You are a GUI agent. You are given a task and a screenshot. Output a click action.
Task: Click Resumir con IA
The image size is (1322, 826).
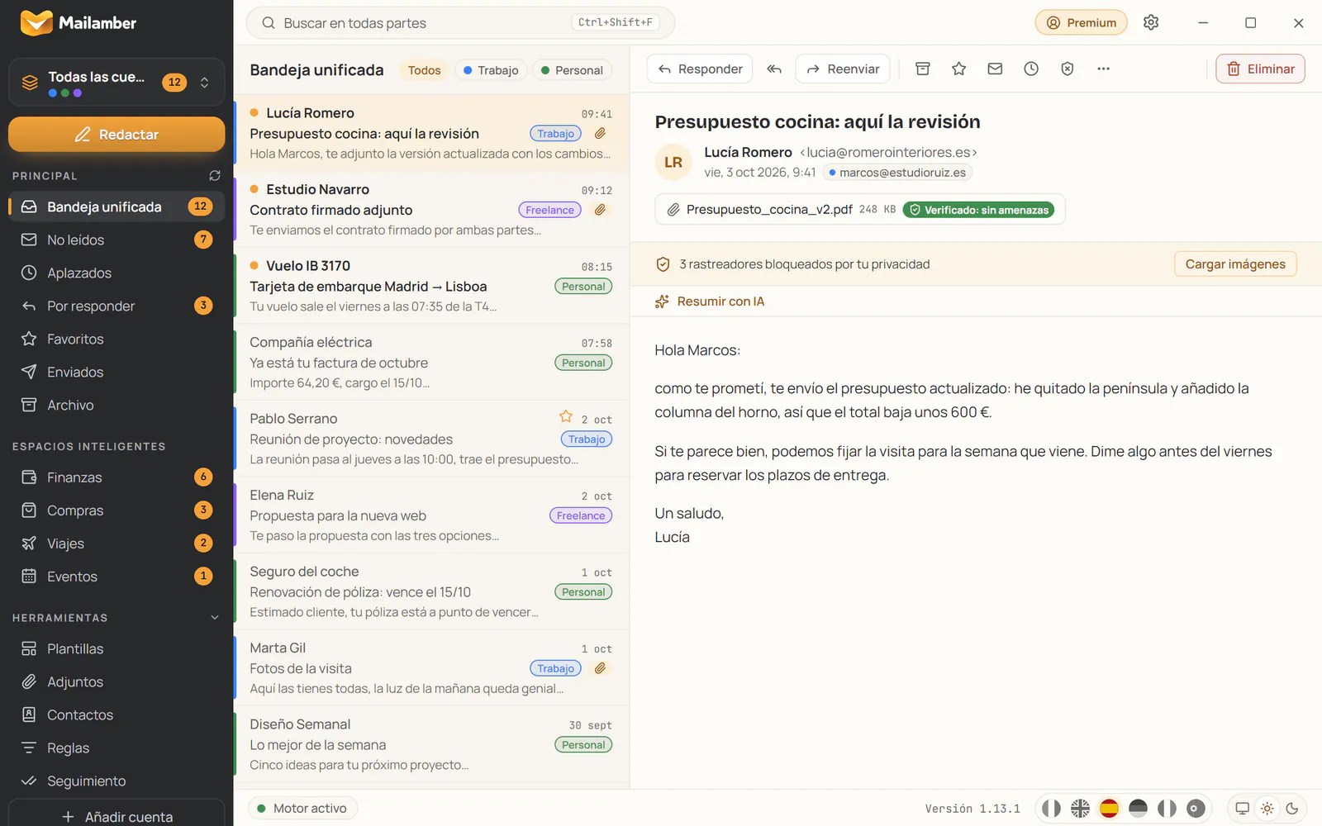[x=710, y=301]
